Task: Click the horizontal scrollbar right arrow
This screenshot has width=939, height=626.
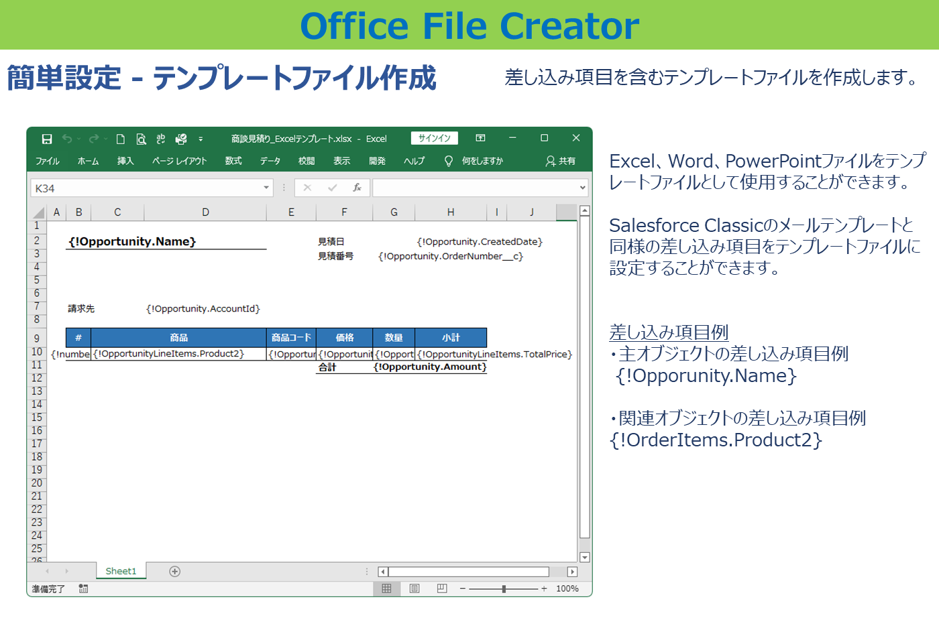Action: [x=572, y=572]
